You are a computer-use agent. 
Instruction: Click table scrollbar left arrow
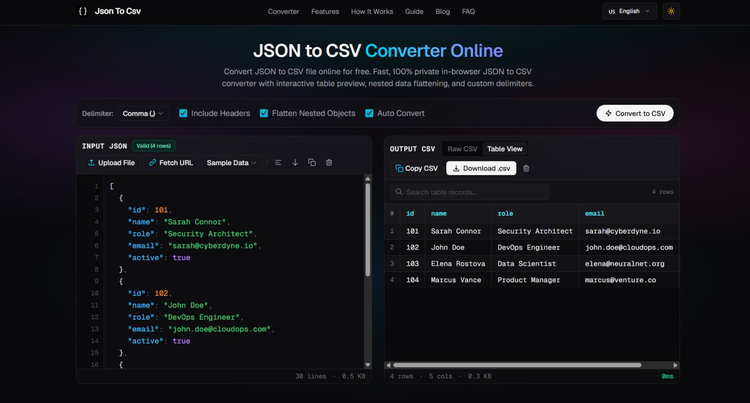[x=388, y=365]
